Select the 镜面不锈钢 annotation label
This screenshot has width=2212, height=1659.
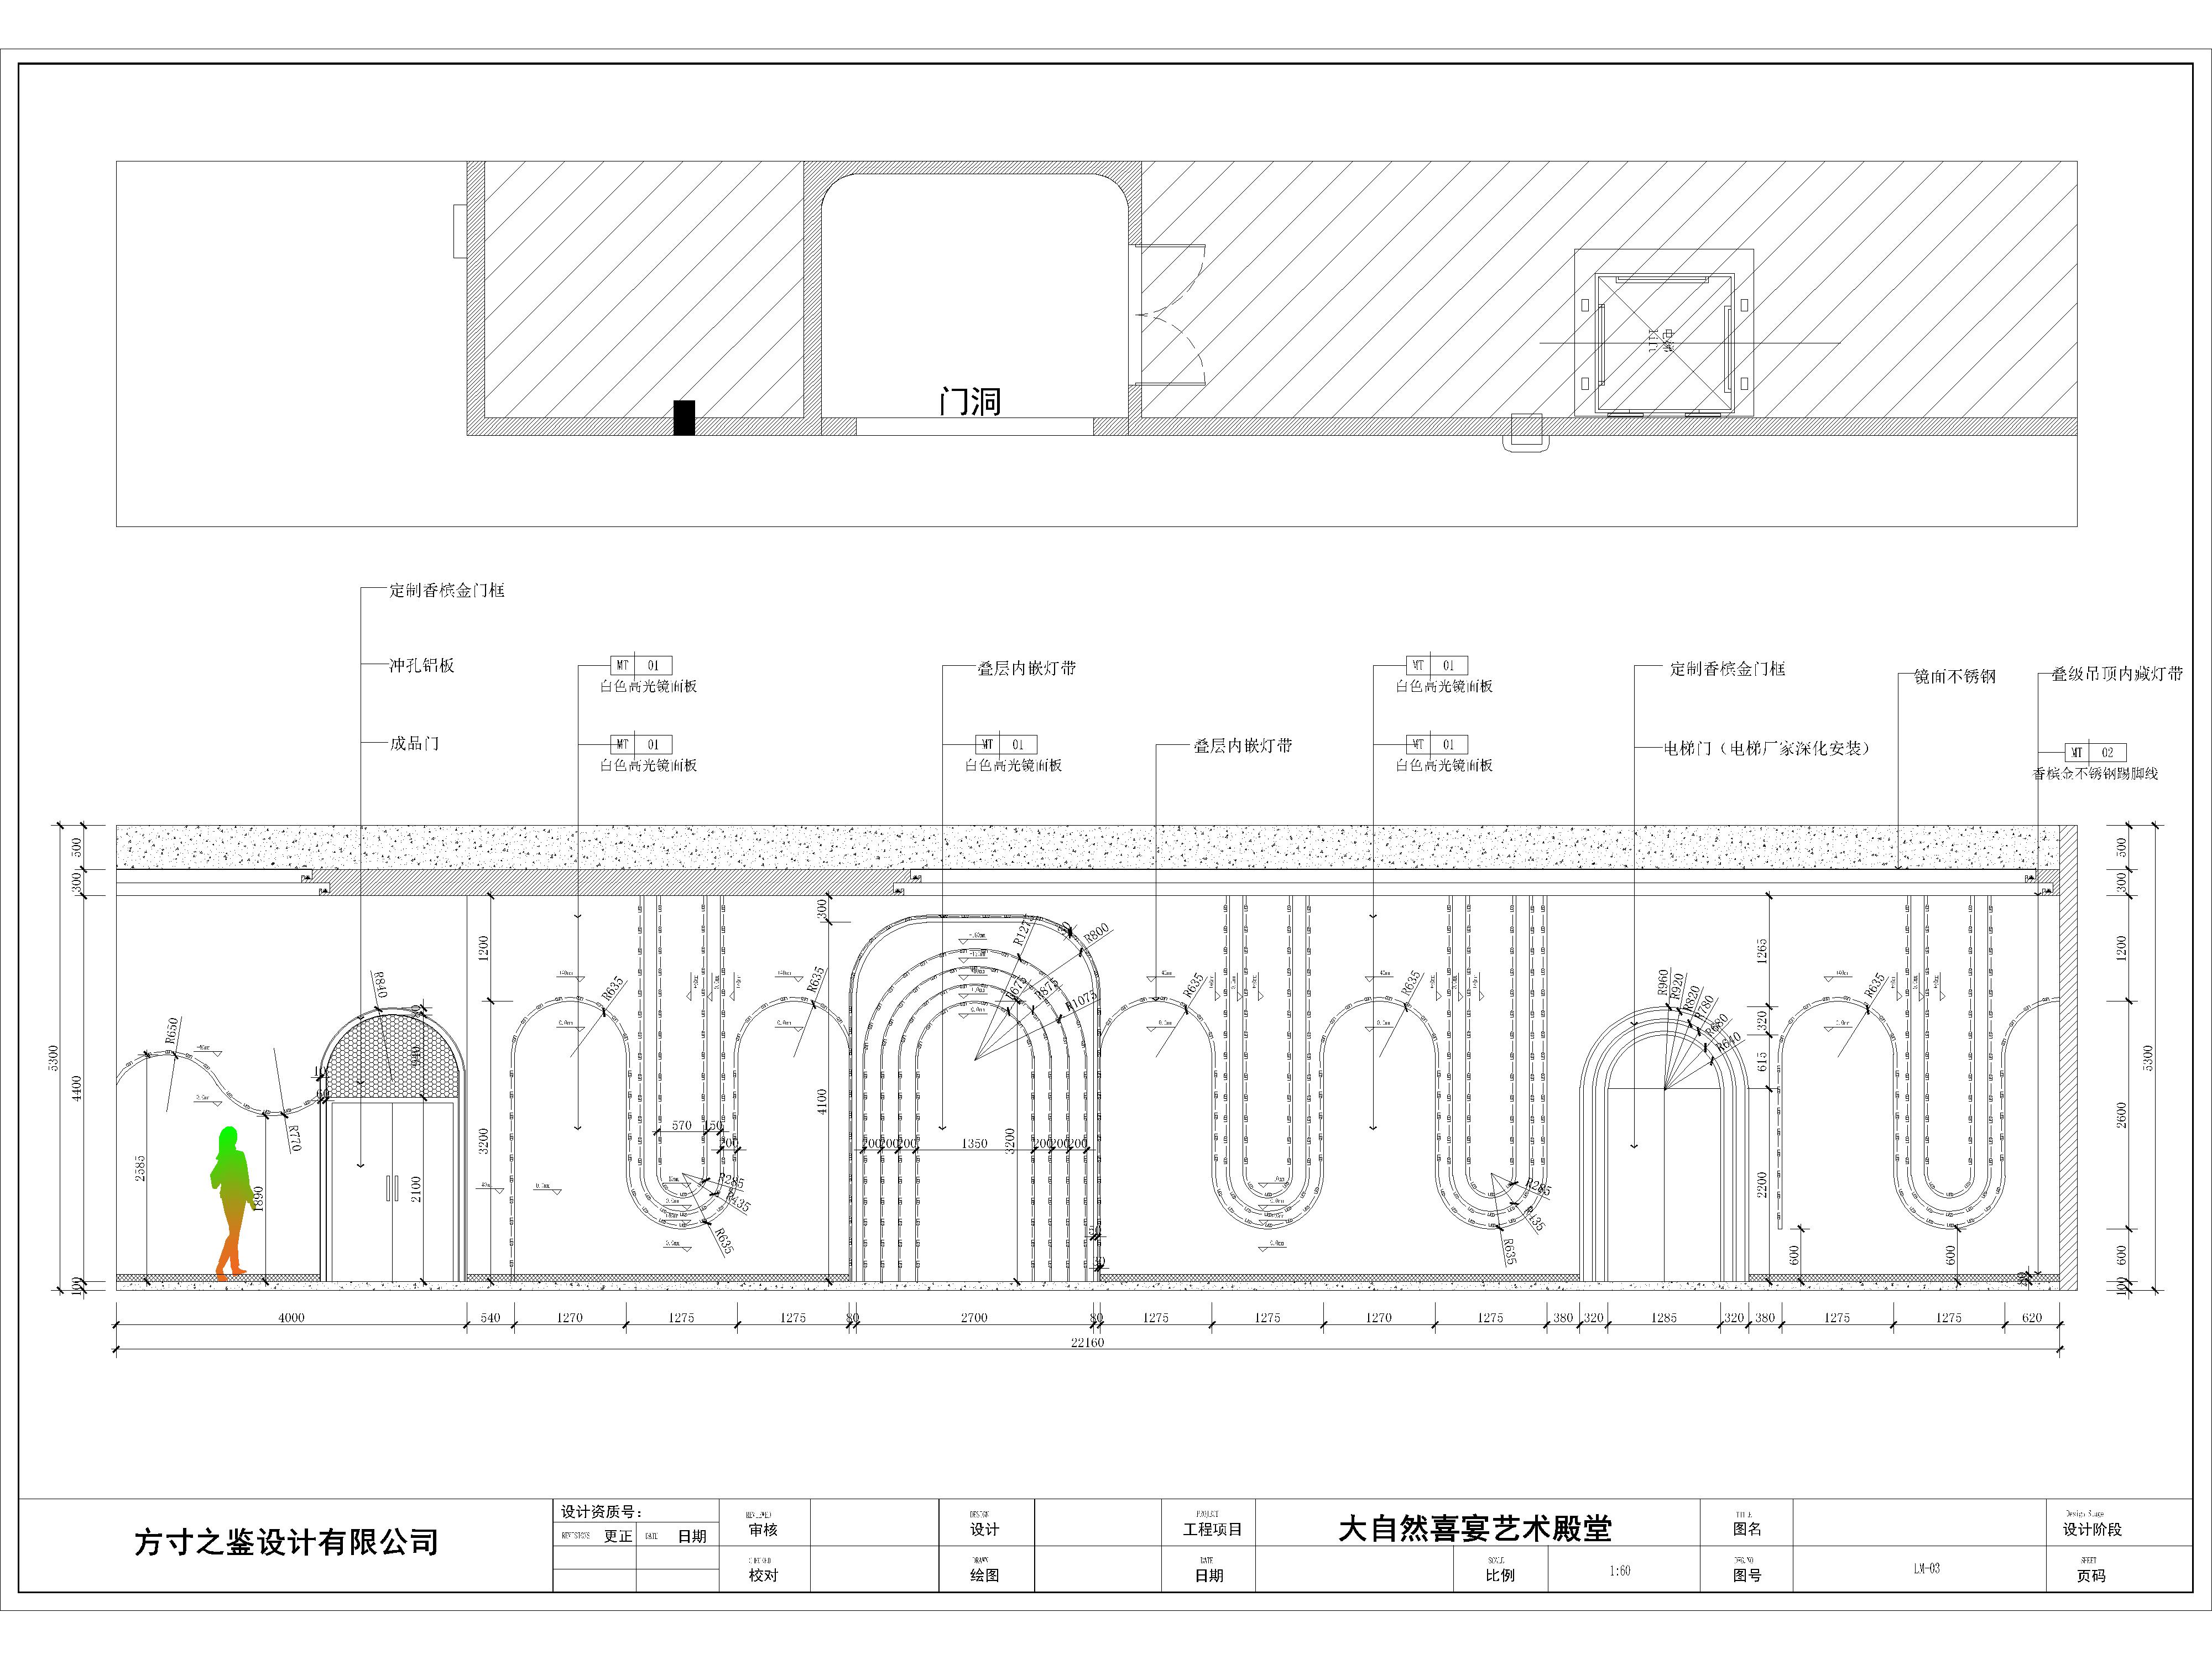[1954, 677]
